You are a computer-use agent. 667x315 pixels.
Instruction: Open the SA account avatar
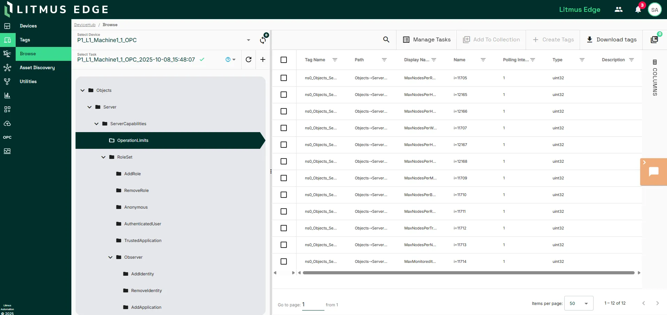[655, 10]
